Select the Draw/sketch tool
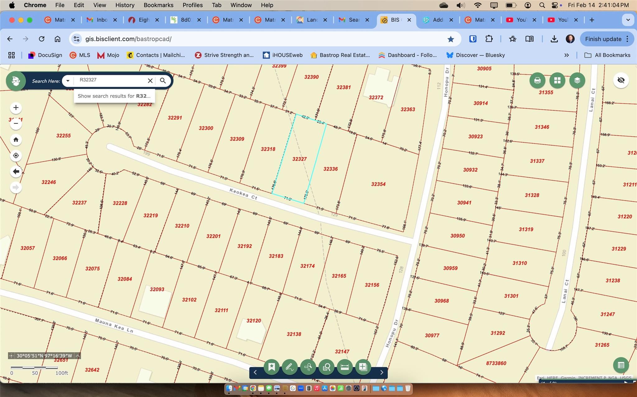 click(x=290, y=367)
